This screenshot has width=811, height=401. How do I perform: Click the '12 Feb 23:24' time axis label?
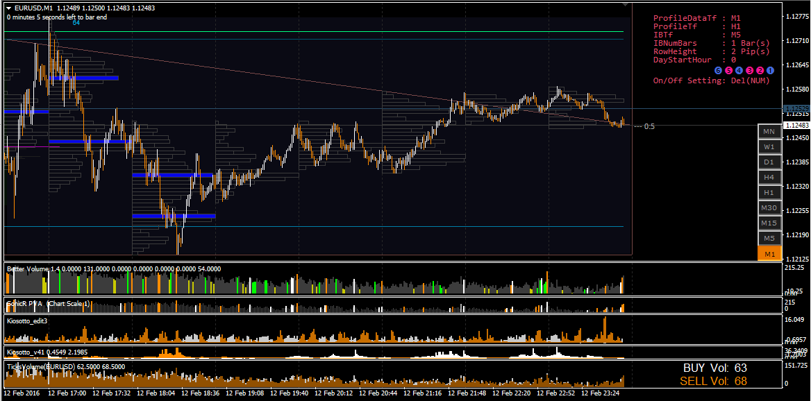pos(601,393)
